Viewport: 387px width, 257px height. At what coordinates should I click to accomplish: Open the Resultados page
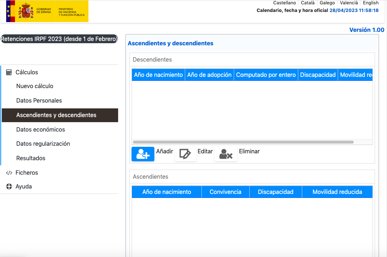(x=31, y=158)
